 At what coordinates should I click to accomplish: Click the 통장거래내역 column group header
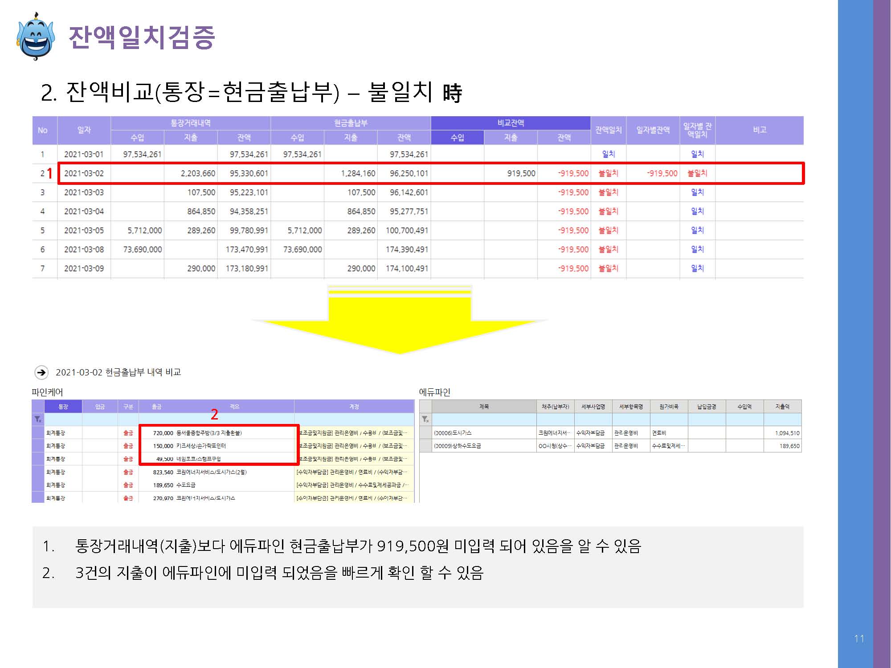click(191, 123)
